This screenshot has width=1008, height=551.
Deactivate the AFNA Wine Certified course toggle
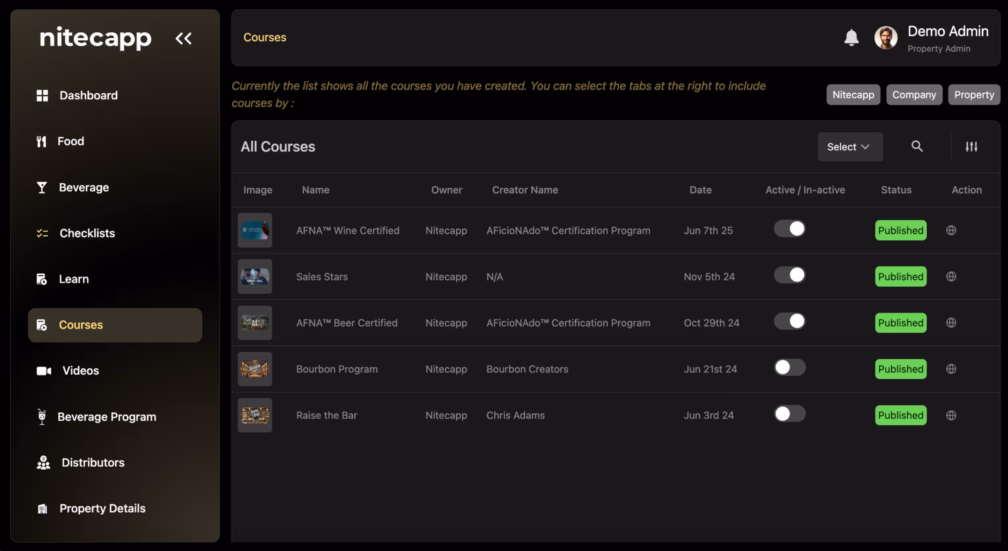pos(790,229)
